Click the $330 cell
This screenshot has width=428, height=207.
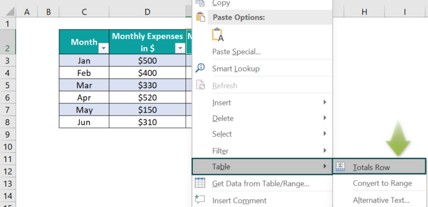pos(147,85)
